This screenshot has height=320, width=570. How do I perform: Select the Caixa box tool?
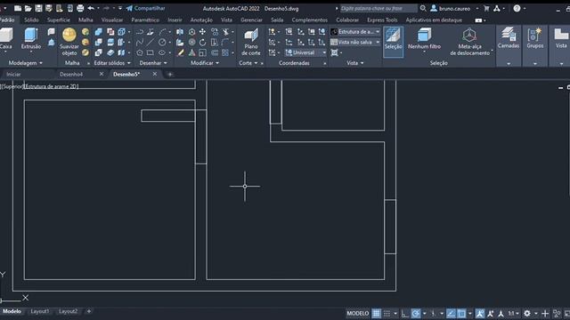point(6,39)
